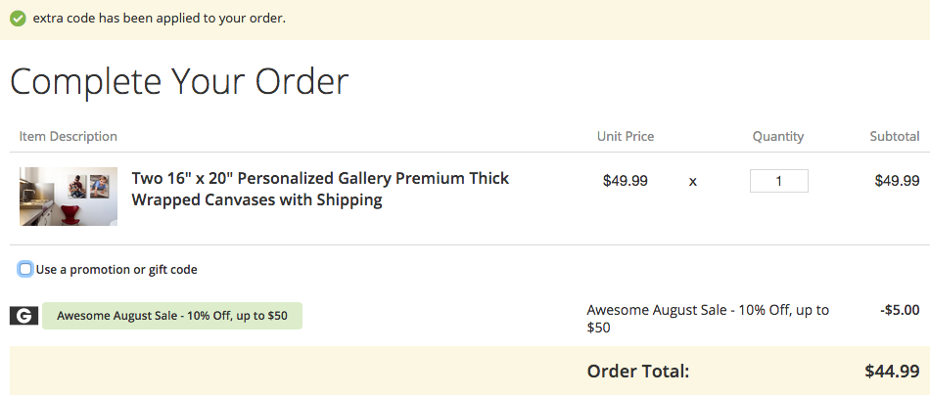
Task: Click the -$5.00 discount amount
Action: pyautogui.click(x=900, y=311)
